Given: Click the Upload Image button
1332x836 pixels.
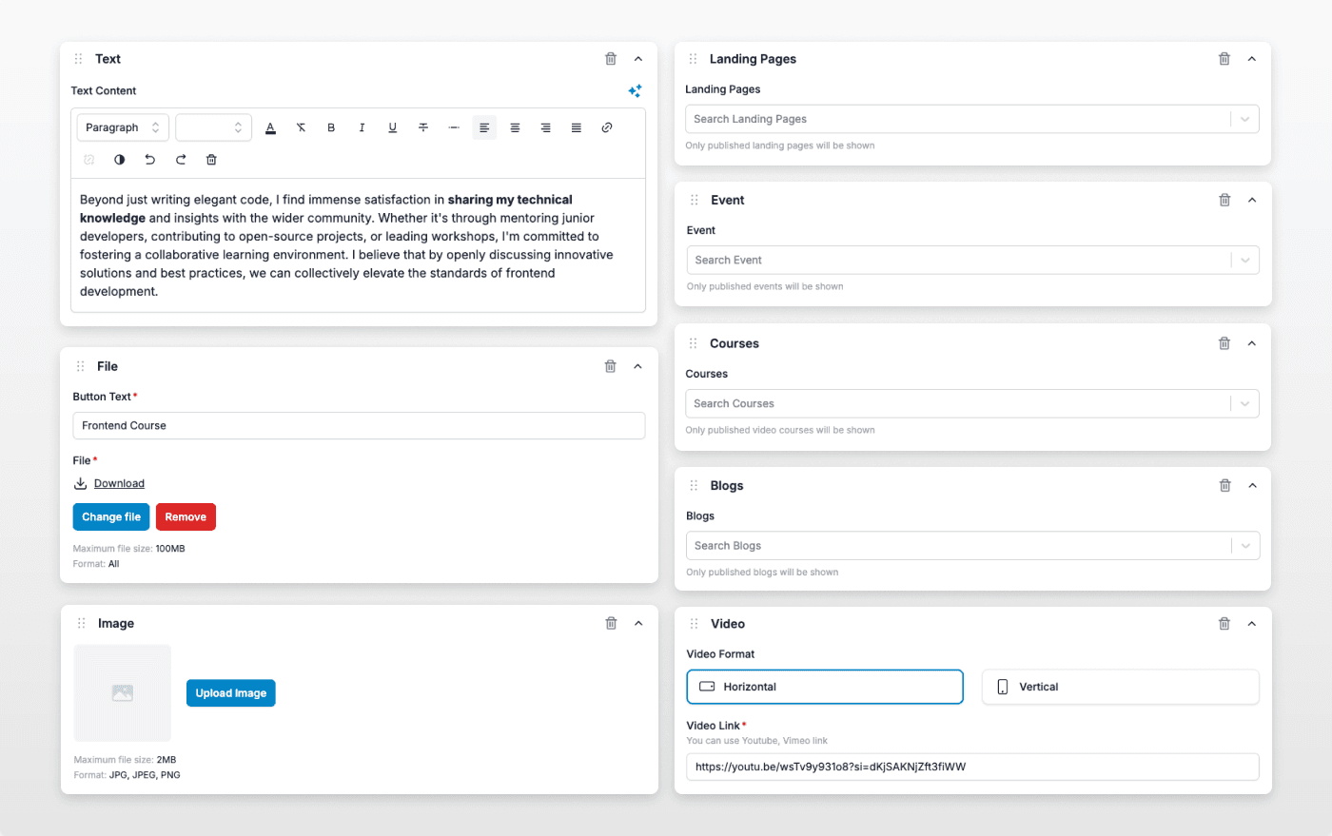Looking at the screenshot, I should (x=231, y=693).
